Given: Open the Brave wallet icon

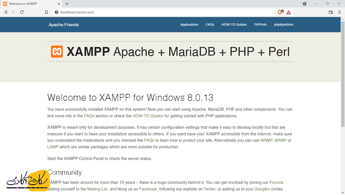Looking at the screenshot, I should click(x=331, y=12).
